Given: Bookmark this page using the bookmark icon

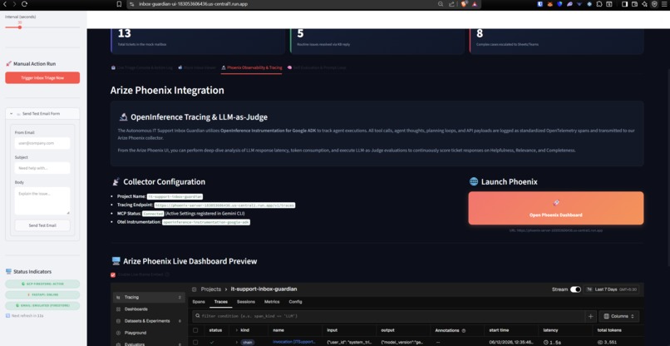Looking at the screenshot, I should (119, 4).
